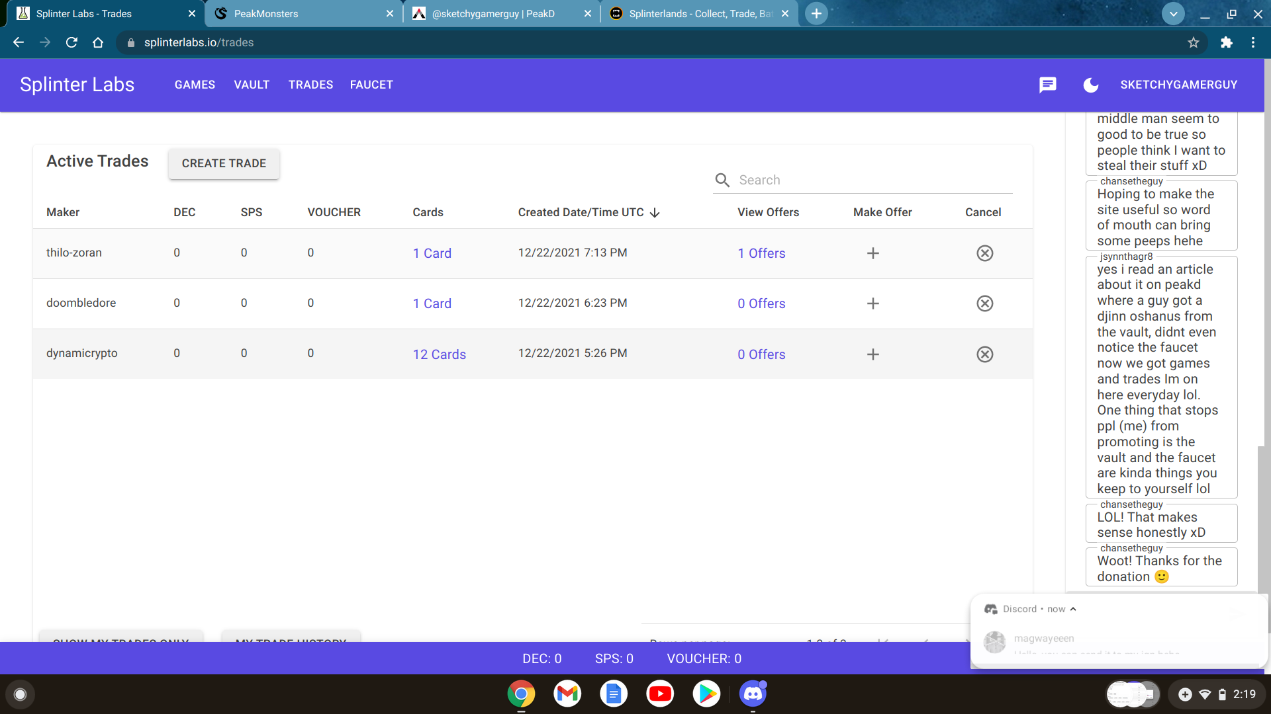
Task: Click CREATE TRADE button
Action: click(224, 163)
